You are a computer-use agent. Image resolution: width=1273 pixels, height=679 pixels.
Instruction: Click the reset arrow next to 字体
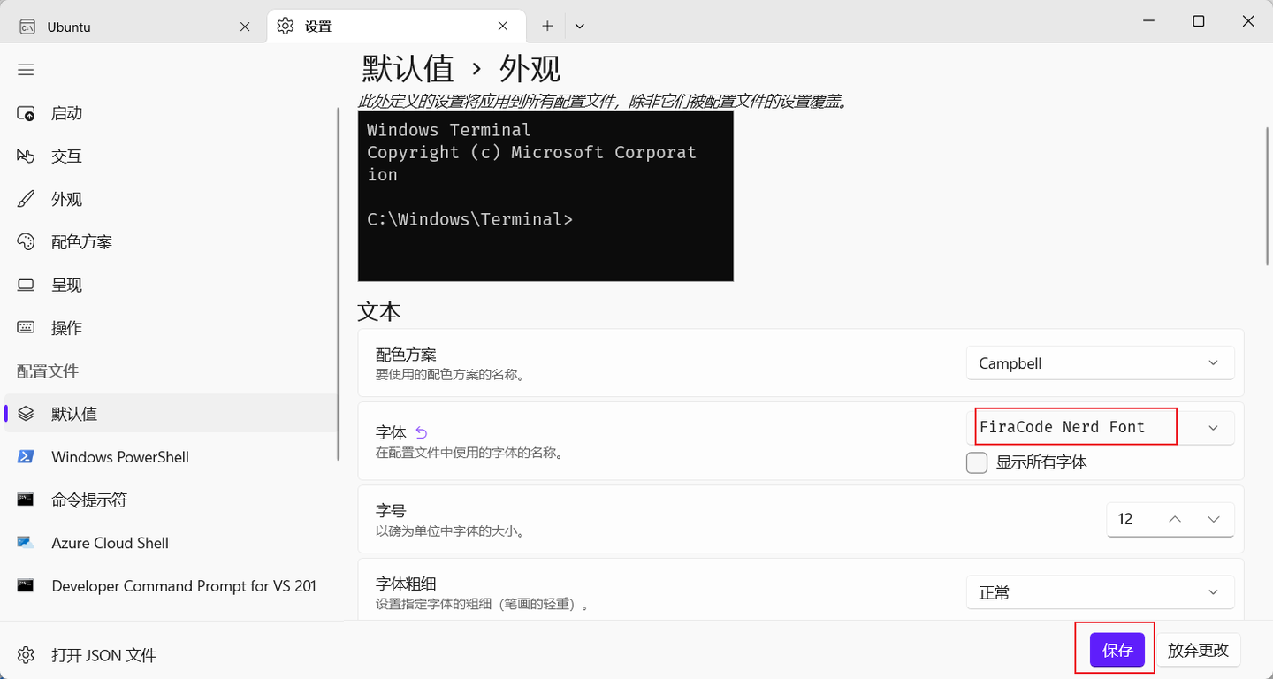tap(422, 432)
